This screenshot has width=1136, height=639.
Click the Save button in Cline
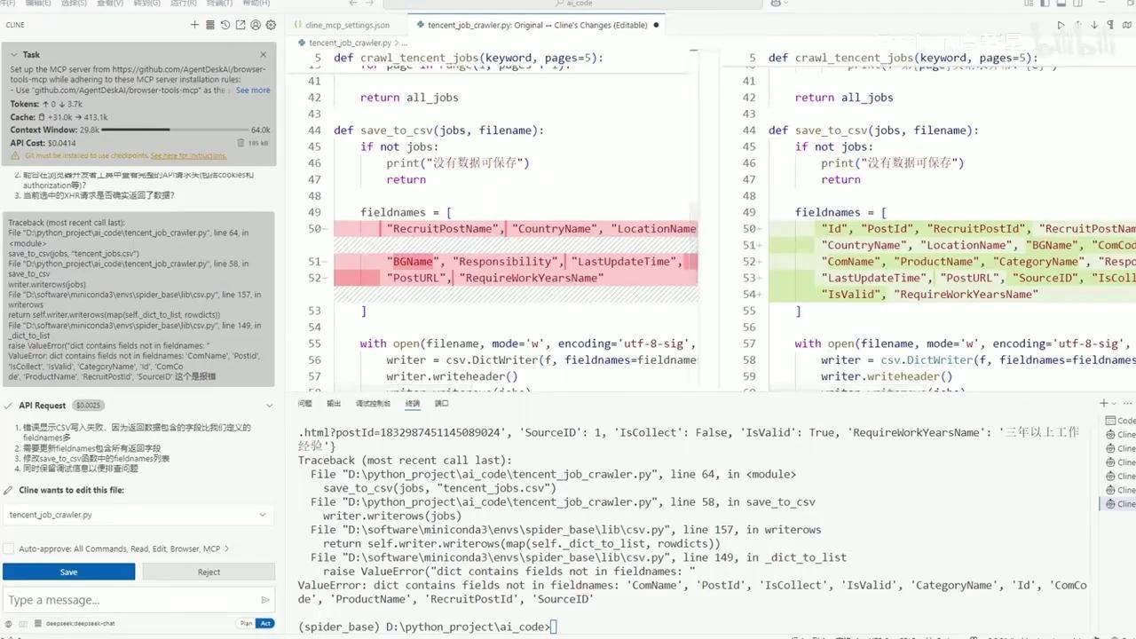point(68,572)
